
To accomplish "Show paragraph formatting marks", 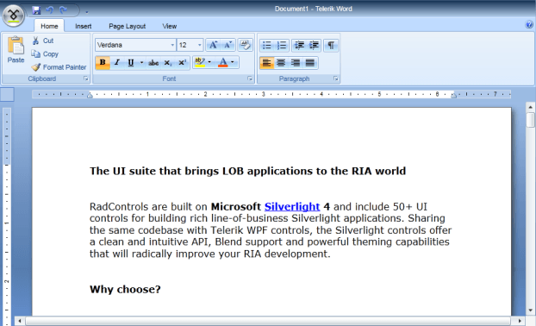I will 331,45.
